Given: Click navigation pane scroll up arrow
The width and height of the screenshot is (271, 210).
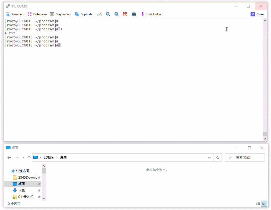Looking at the screenshot, I should [44, 166].
